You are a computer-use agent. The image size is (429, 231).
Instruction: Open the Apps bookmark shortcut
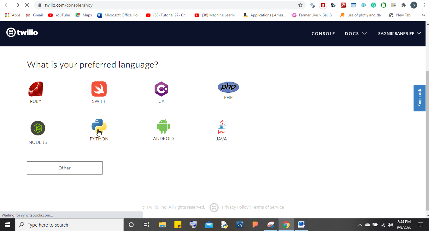click(13, 15)
